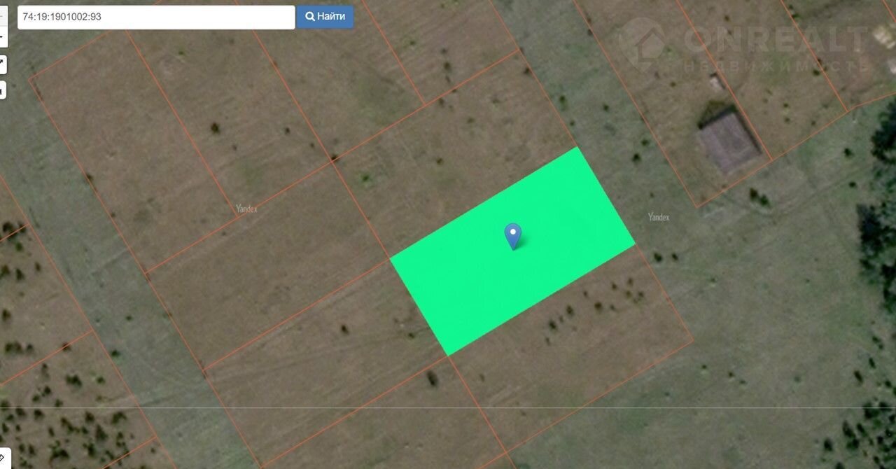Click the cadastral number search field
896x469 pixels.
click(155, 17)
